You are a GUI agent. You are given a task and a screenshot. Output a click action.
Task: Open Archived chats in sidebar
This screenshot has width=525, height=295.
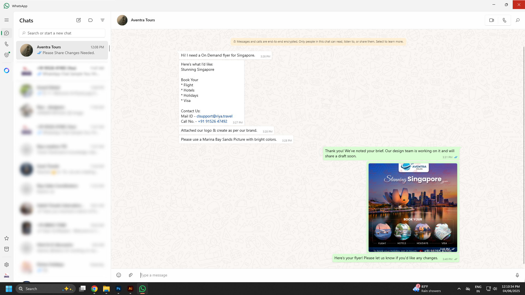(7, 249)
